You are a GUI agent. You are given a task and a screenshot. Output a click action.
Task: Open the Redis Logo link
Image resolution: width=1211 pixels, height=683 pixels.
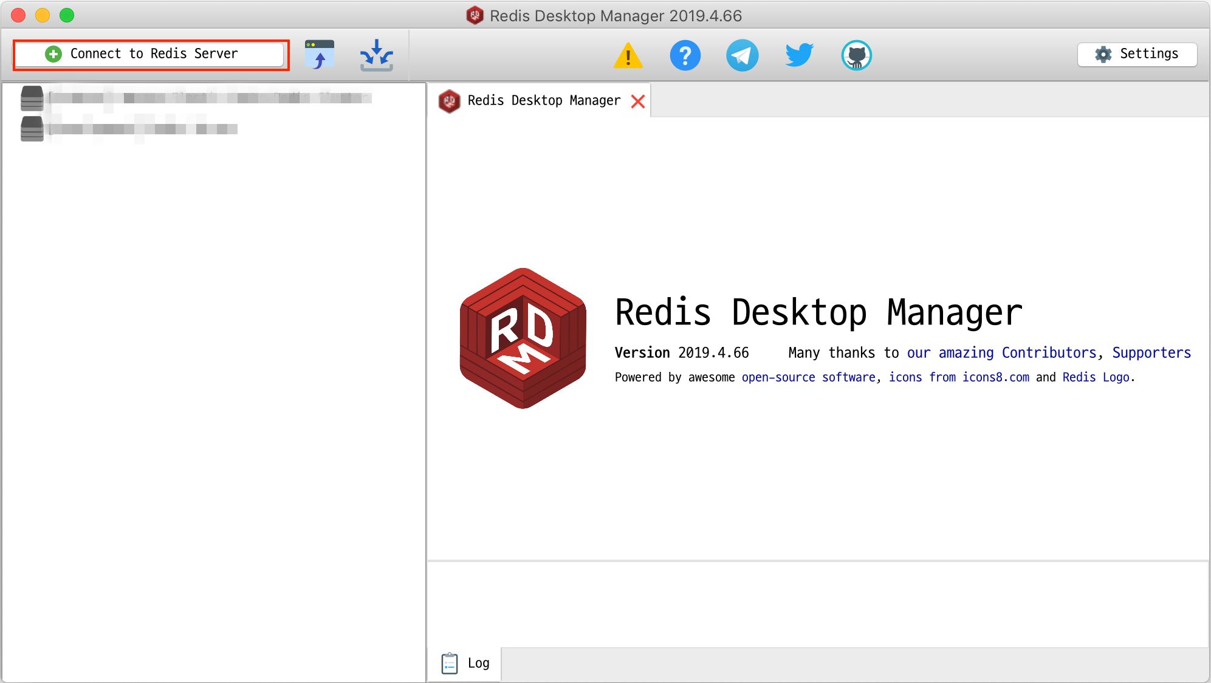(1096, 377)
